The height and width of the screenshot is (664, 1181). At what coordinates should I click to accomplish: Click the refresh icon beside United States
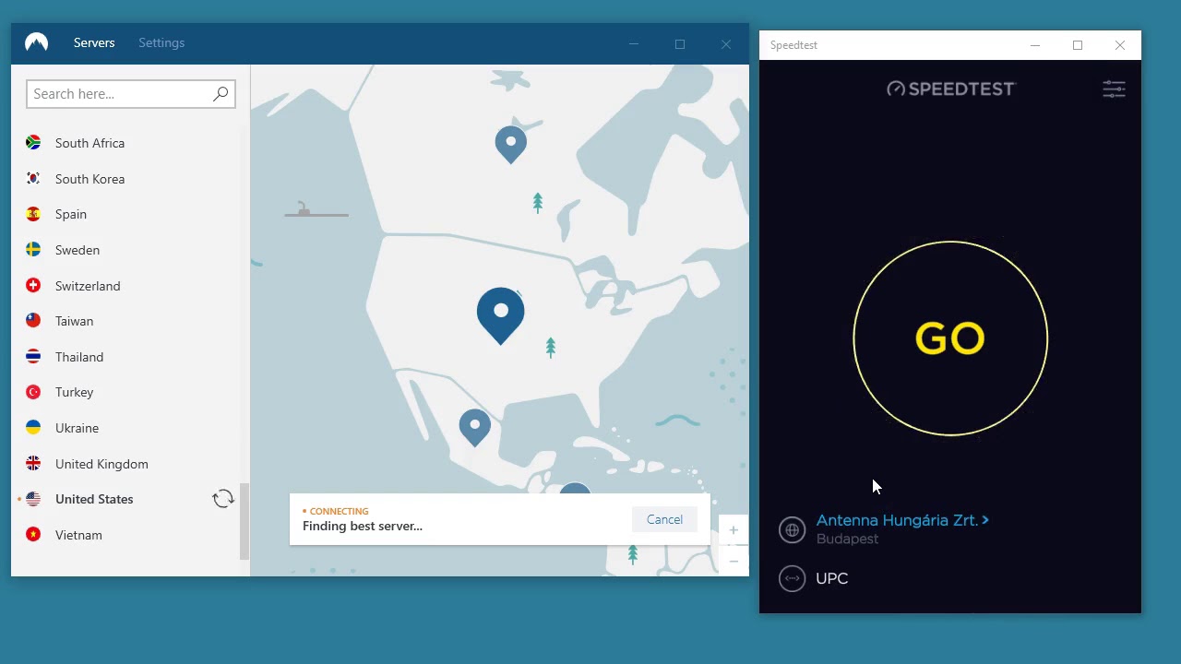pyautogui.click(x=223, y=499)
